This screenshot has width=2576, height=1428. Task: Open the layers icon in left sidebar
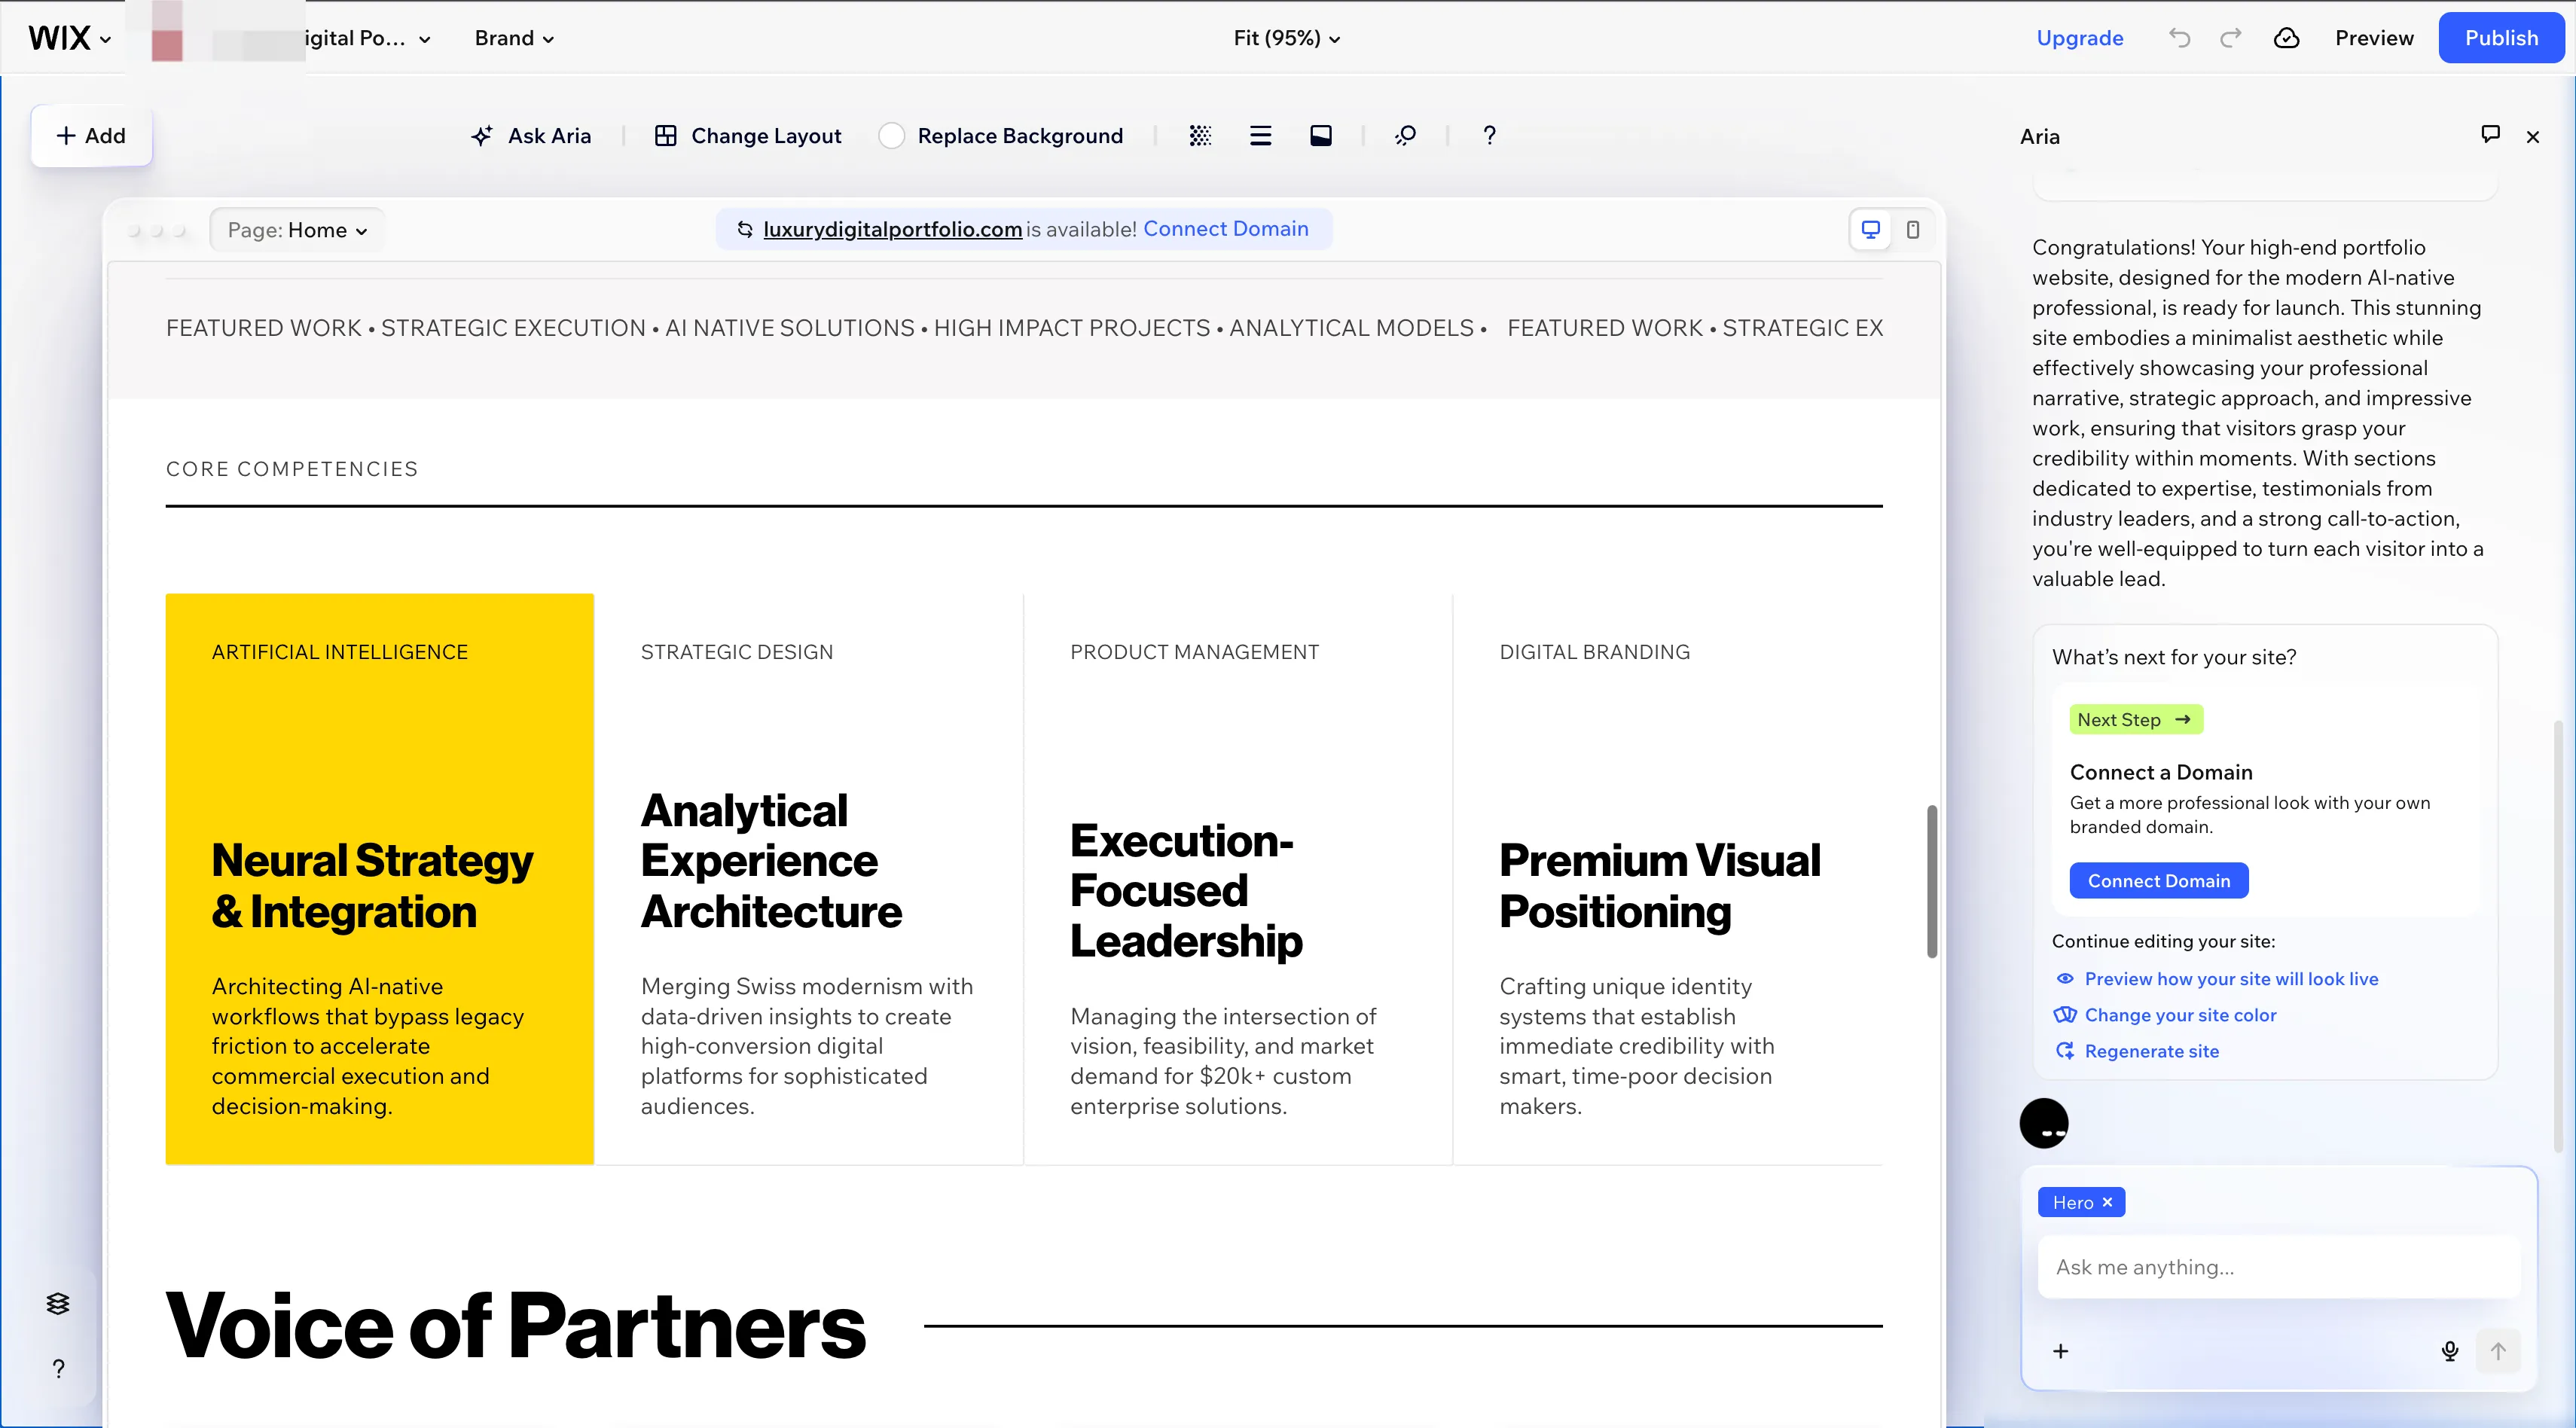(58, 1303)
